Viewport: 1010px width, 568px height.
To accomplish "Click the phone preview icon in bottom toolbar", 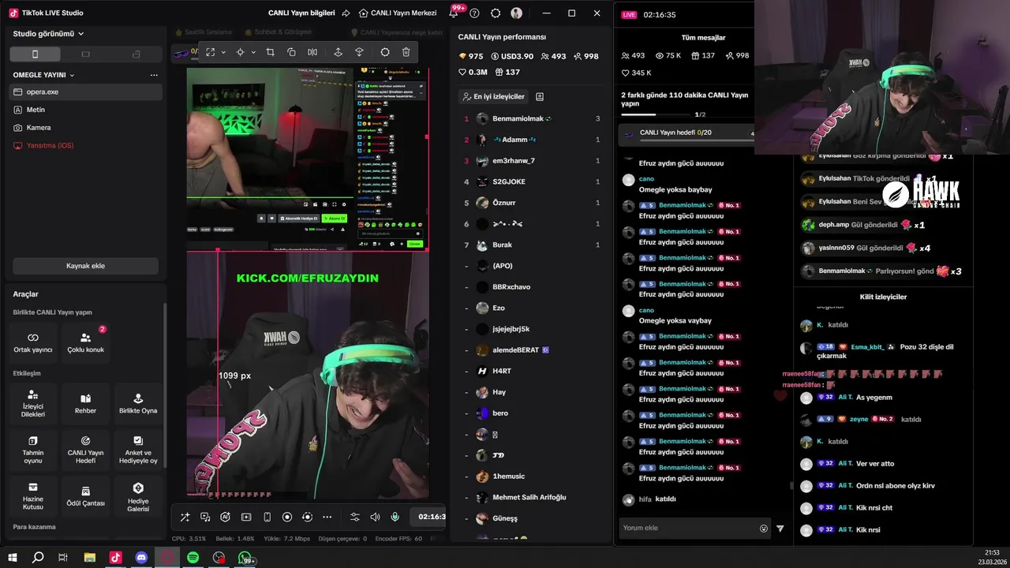I will pos(267,517).
